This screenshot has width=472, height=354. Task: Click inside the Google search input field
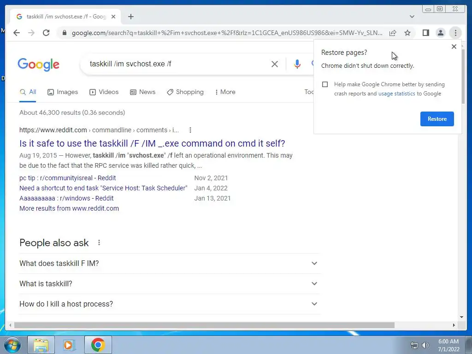(177, 64)
